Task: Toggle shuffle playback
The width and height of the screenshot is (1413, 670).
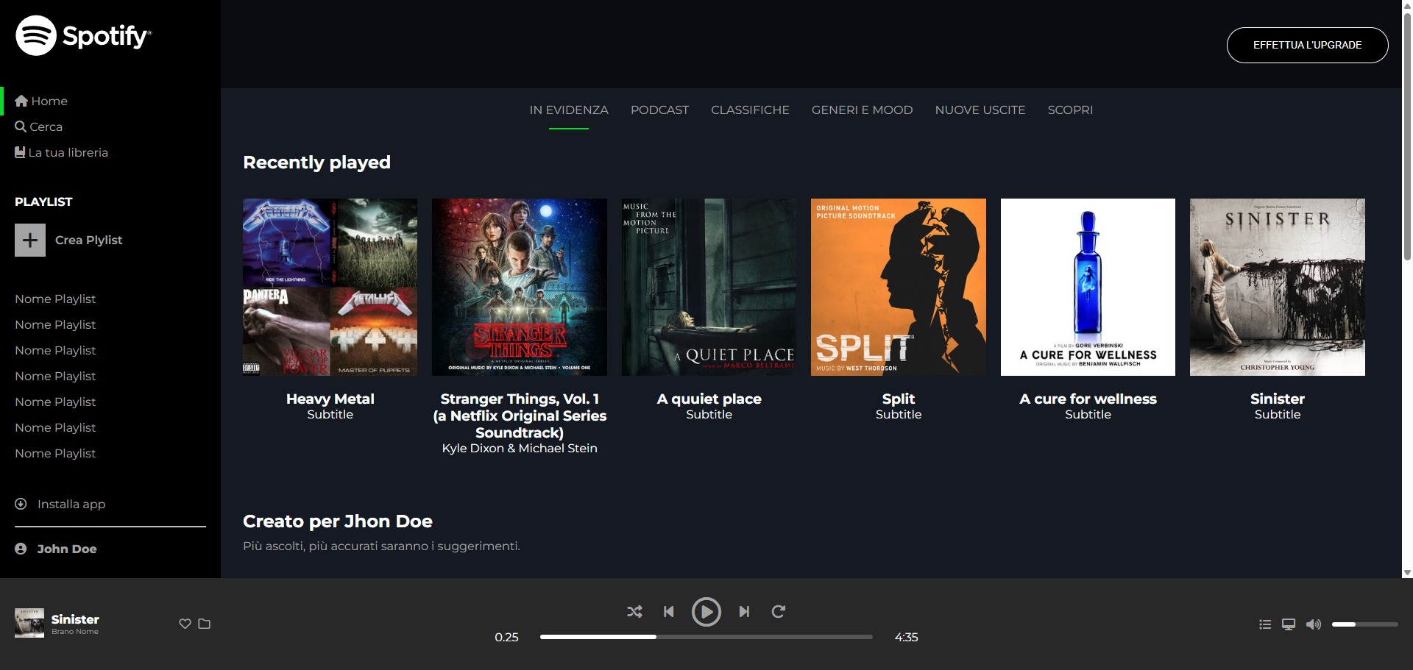Action: [x=634, y=611]
